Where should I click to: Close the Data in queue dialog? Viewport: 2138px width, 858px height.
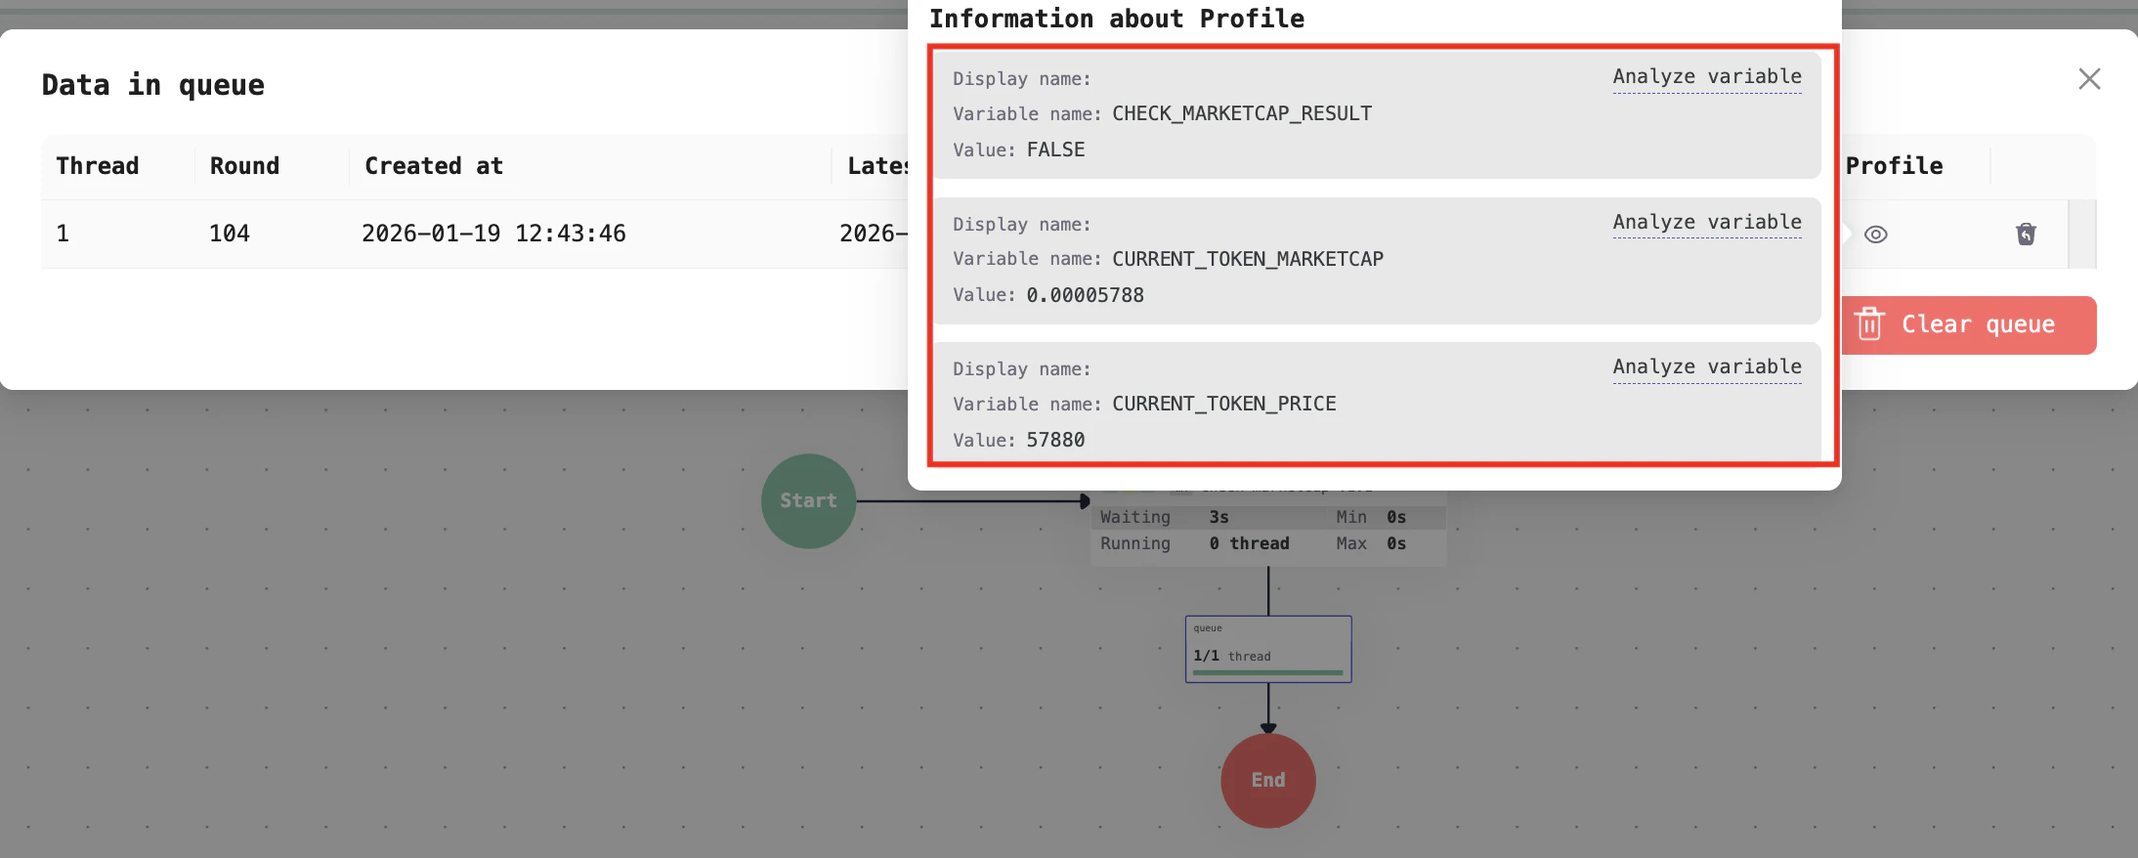pos(2089,79)
